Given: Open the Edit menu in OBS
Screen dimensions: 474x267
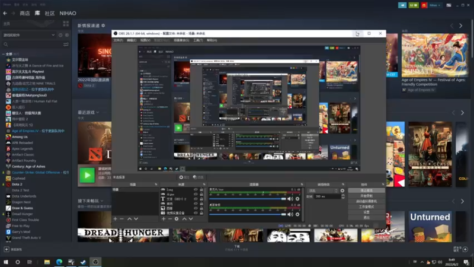Looking at the screenshot, I should click(x=132, y=40).
